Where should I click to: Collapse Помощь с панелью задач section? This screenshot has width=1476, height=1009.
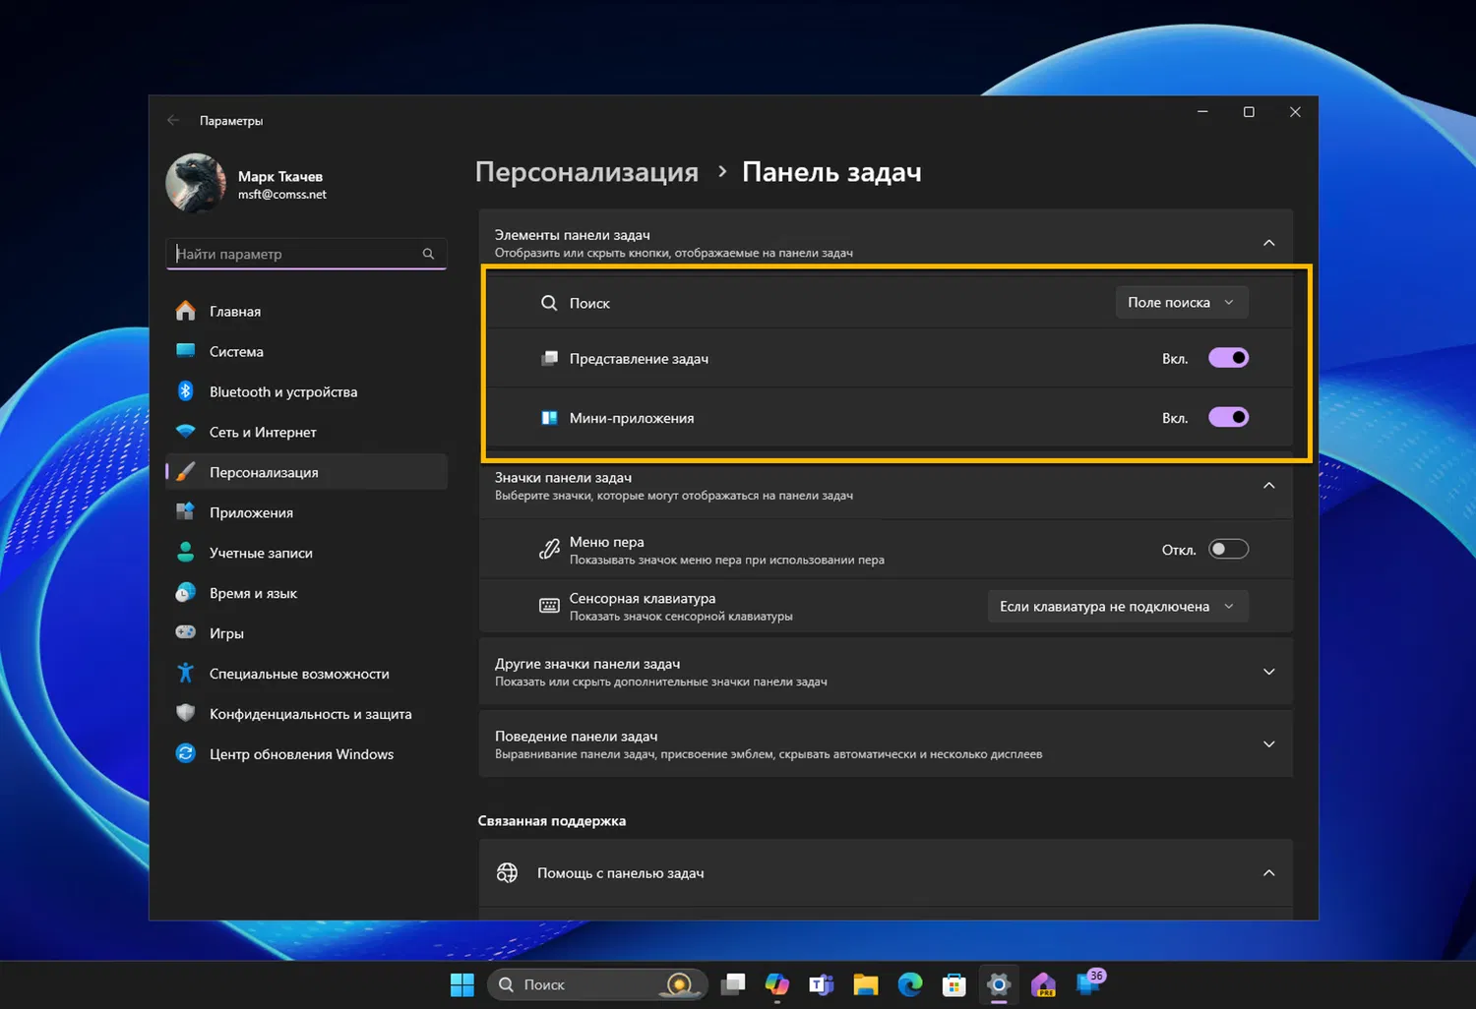coord(1268,873)
